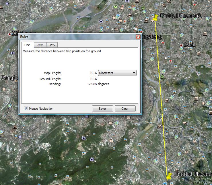Switch to the Path tab
This screenshot has width=212, height=185.
[40, 45]
